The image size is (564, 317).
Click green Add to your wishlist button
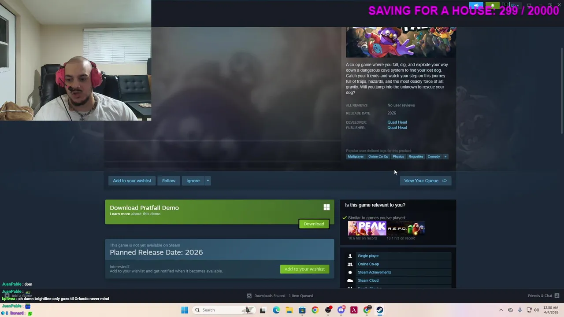click(x=304, y=269)
